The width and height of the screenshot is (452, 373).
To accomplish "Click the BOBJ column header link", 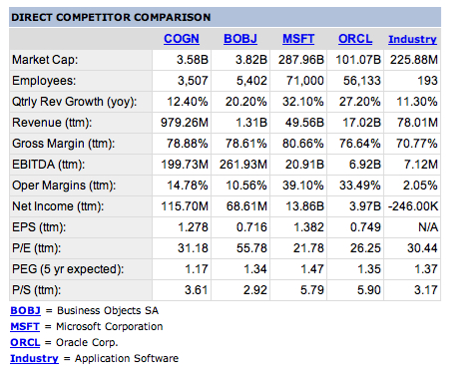I will coord(240,39).
